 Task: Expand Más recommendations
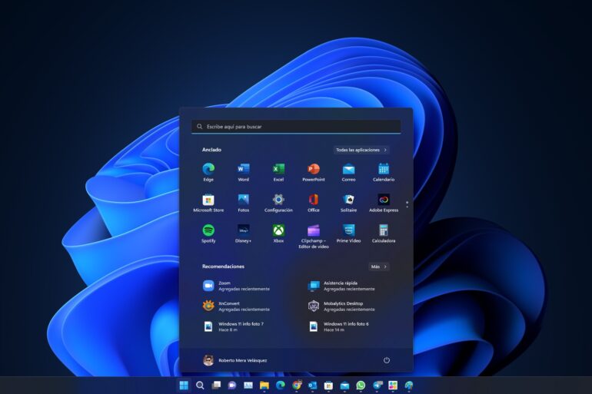point(379,267)
